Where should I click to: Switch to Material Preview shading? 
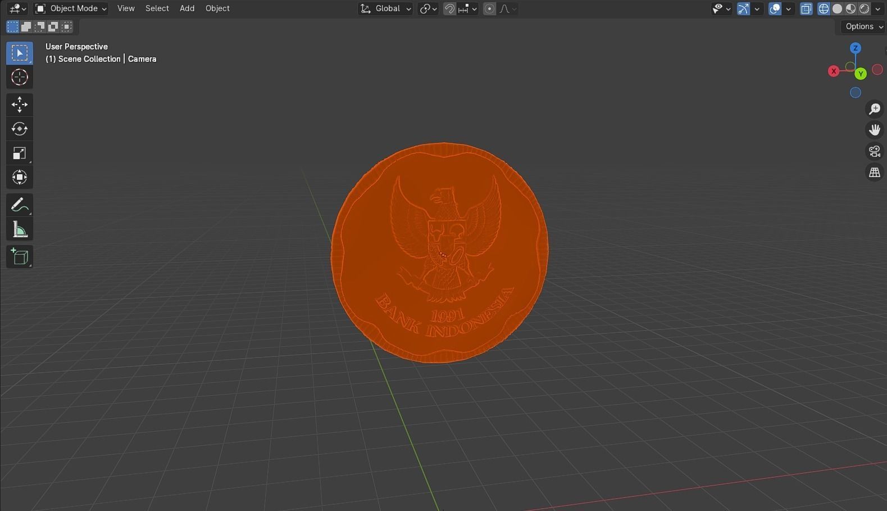tap(850, 8)
